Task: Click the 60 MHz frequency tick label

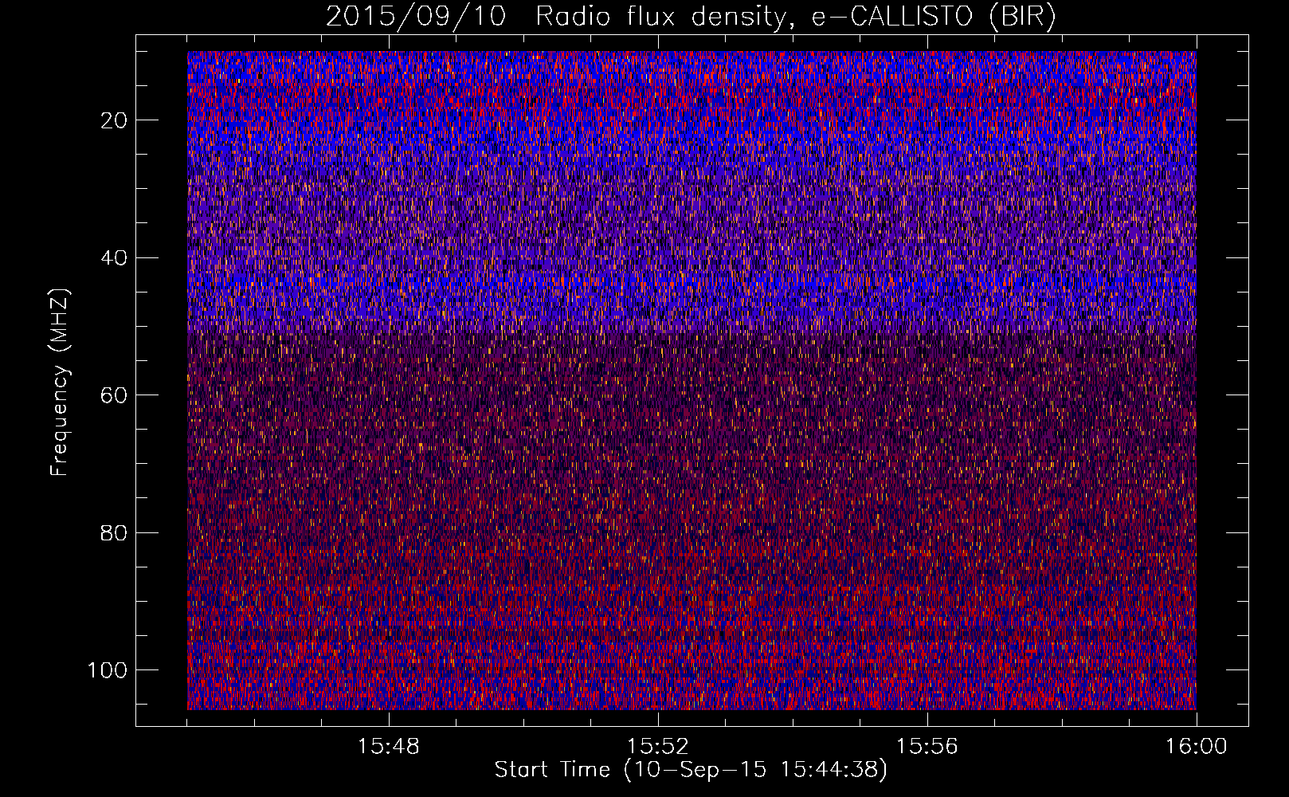Action: [x=115, y=395]
